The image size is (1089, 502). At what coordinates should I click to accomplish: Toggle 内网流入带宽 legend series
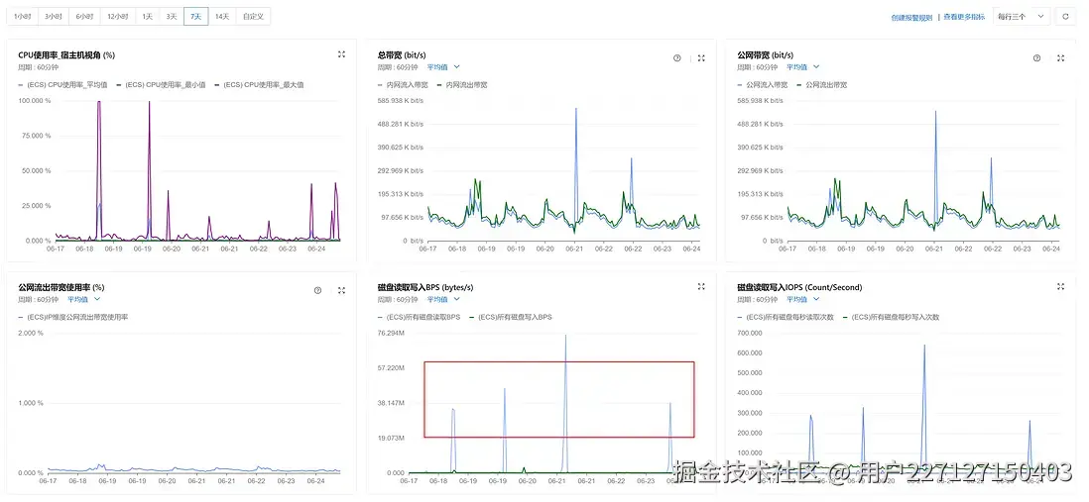click(403, 84)
